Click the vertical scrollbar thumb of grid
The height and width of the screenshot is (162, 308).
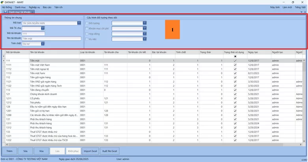tap(304, 67)
